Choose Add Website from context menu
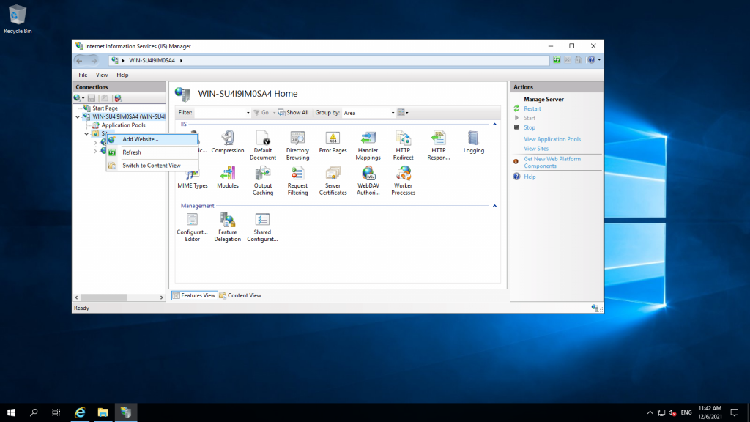 point(140,139)
